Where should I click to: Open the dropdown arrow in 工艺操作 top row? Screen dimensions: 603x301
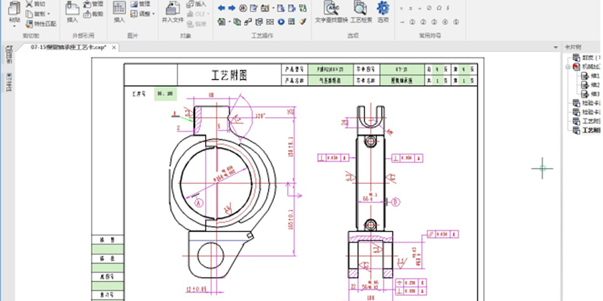(273, 8)
